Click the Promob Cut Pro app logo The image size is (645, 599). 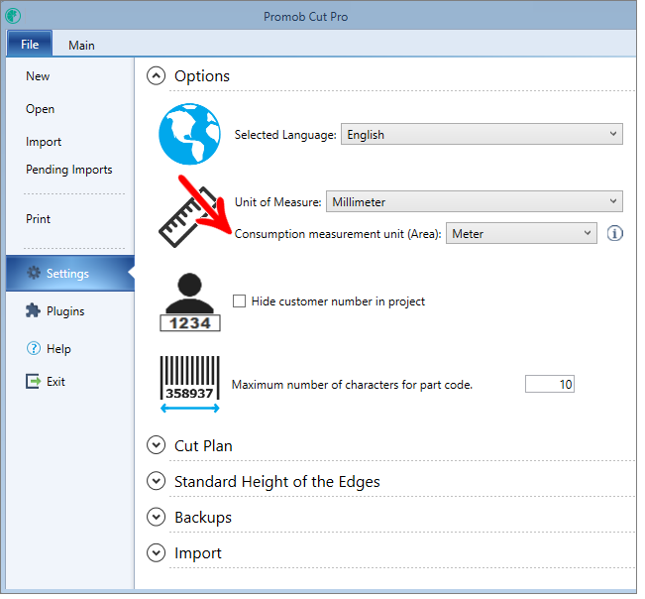click(13, 17)
